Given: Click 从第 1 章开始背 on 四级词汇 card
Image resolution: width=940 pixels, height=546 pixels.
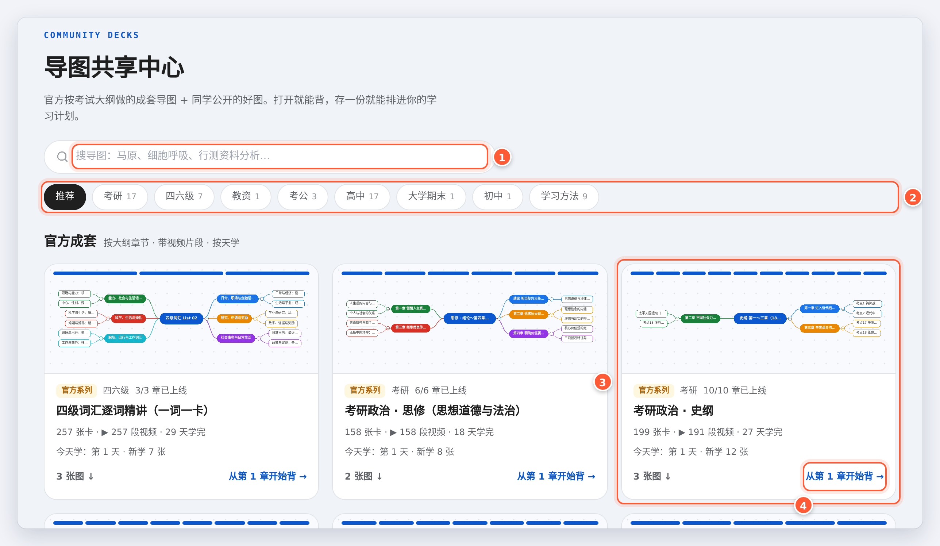Looking at the screenshot, I should (267, 476).
